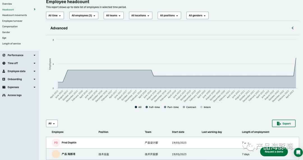This screenshot has height=160, width=303.
Task: Open the All positions dropdown
Action: (x=169, y=15)
